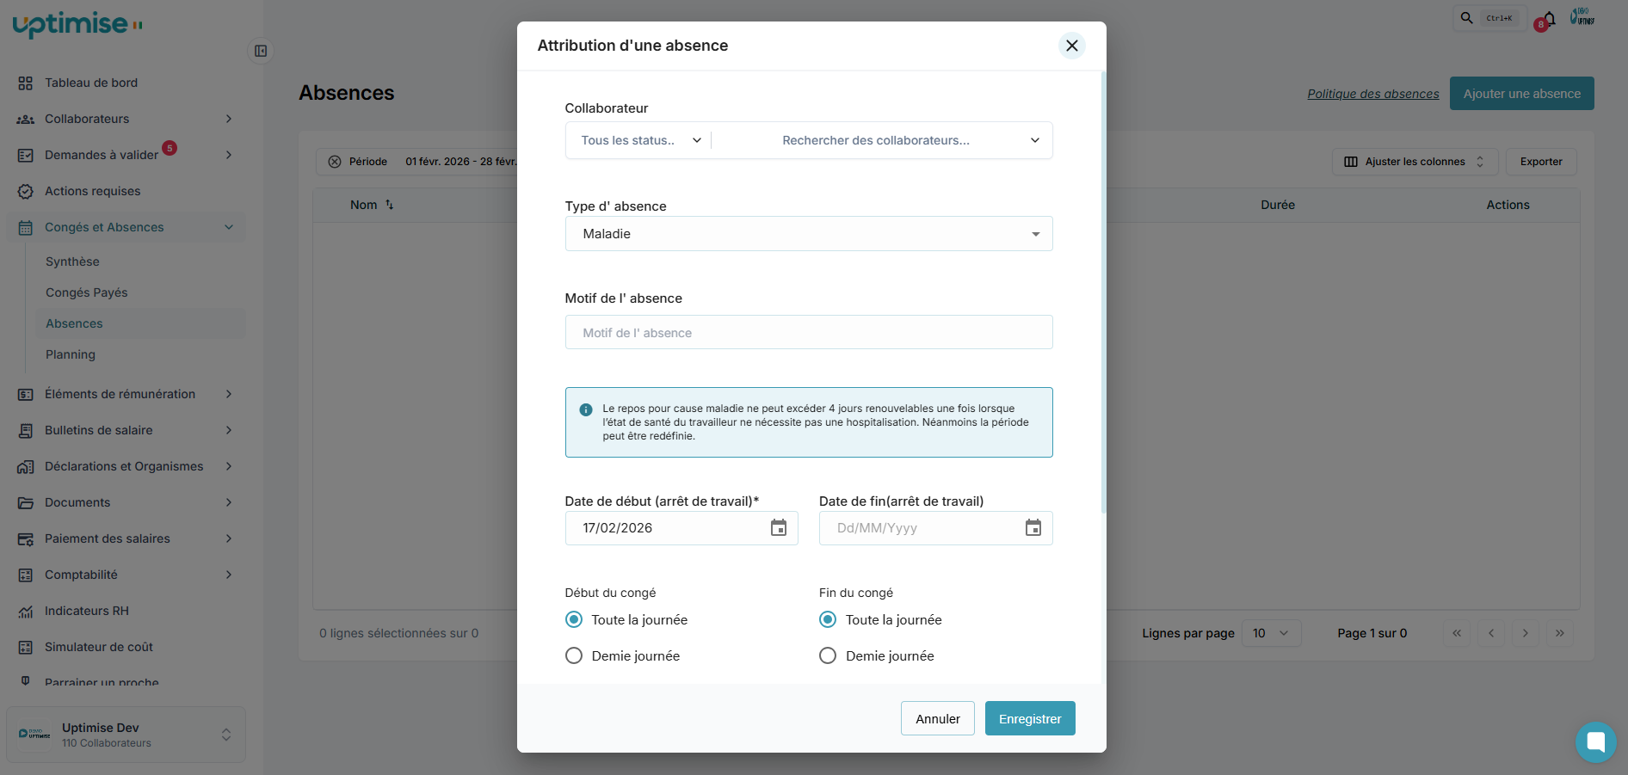Click the Motif de l'absence field
Image resolution: width=1628 pixels, height=775 pixels.
pyautogui.click(x=808, y=333)
